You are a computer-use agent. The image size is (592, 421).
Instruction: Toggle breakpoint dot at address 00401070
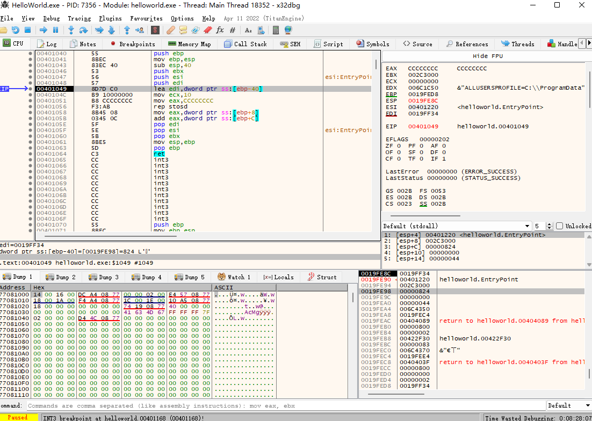(30, 224)
